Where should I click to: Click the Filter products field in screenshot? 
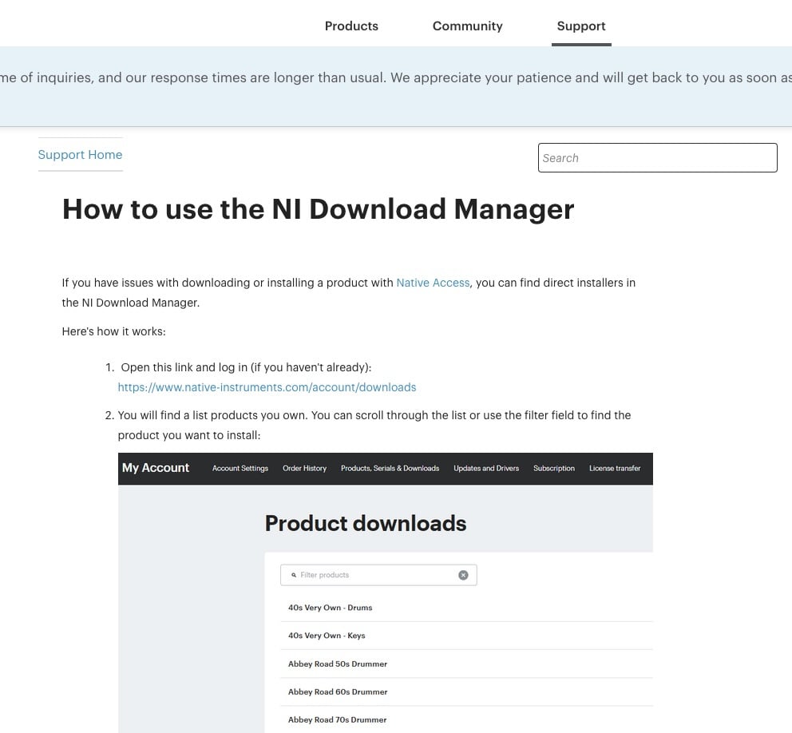pos(378,575)
